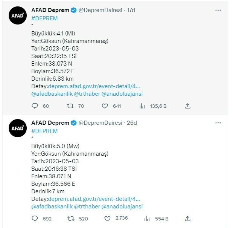Screen dimensions: 233x228
Task: Open the @trthaber mention in second tweet
Action: [x=87, y=207]
